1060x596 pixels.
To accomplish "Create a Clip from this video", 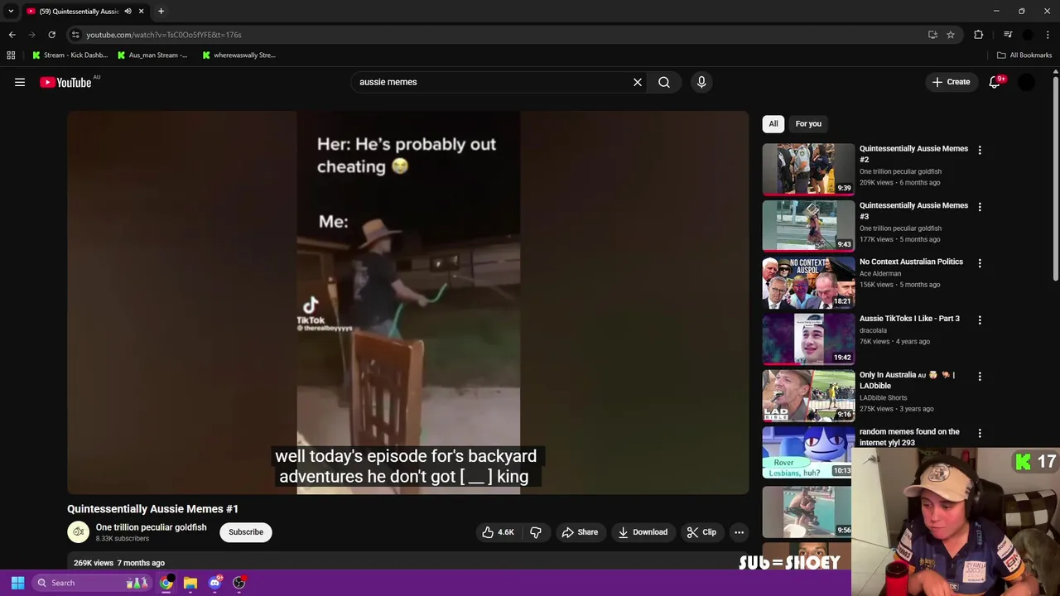I will click(x=701, y=532).
